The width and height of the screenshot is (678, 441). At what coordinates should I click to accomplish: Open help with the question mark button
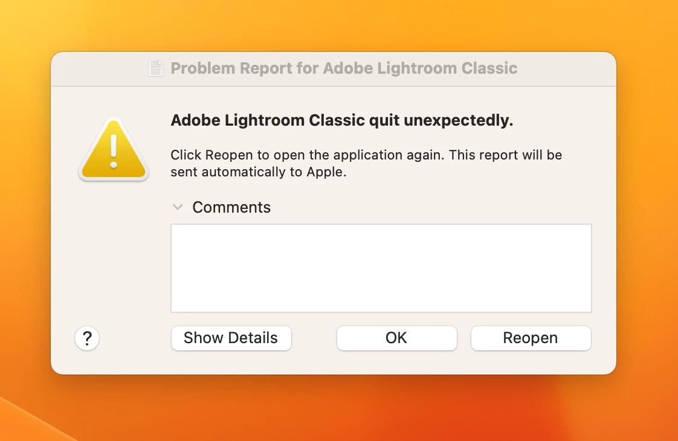87,338
